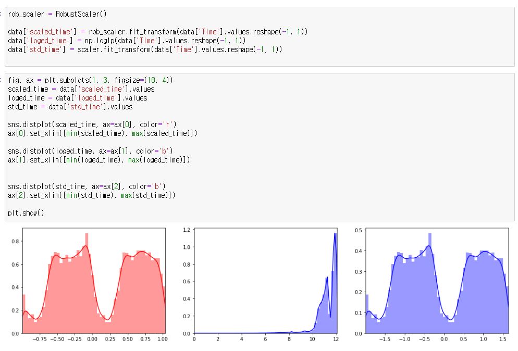Click the data['std_time'] scaler.fit_transform line
518x351 pixels.
[145, 49]
